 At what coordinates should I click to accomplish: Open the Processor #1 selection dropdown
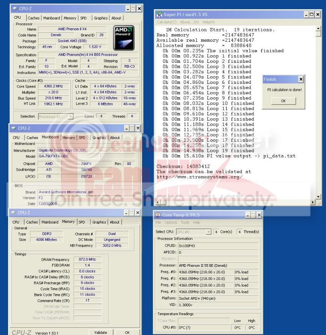point(71,116)
